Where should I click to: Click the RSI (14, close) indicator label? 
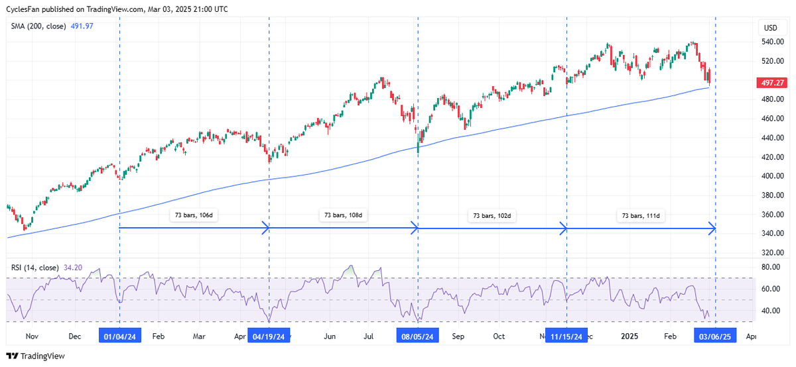[34, 268]
